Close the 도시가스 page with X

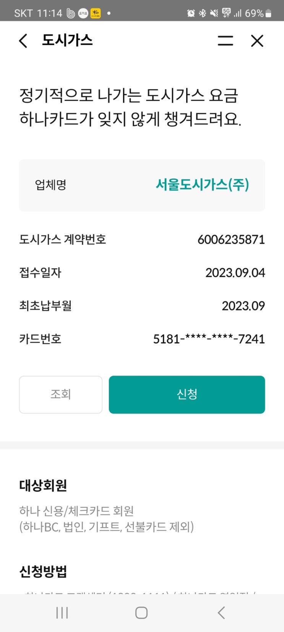(257, 41)
